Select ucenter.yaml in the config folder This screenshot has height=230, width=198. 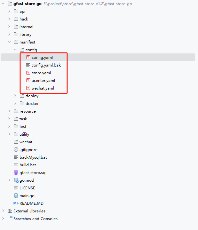click(x=43, y=81)
